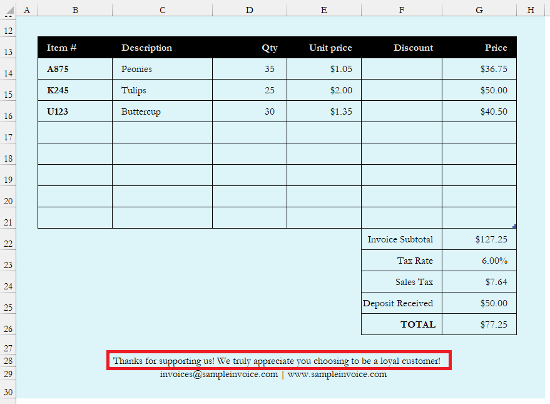Click the empty Discount cell for Tulips
This screenshot has width=550, height=404.
coord(402,90)
